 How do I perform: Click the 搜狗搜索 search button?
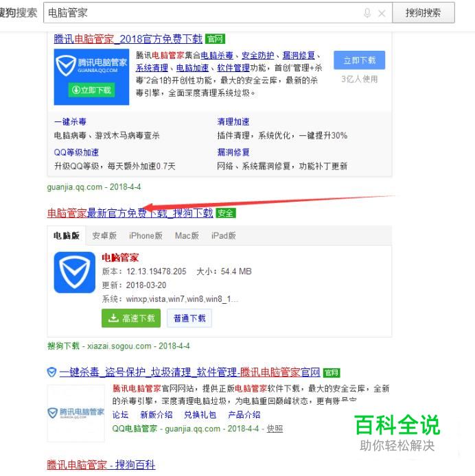(x=424, y=13)
